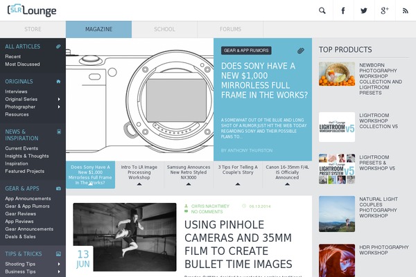This screenshot has height=277, width=416.
Task: Open the Recent articles link
Action: pos(12,57)
